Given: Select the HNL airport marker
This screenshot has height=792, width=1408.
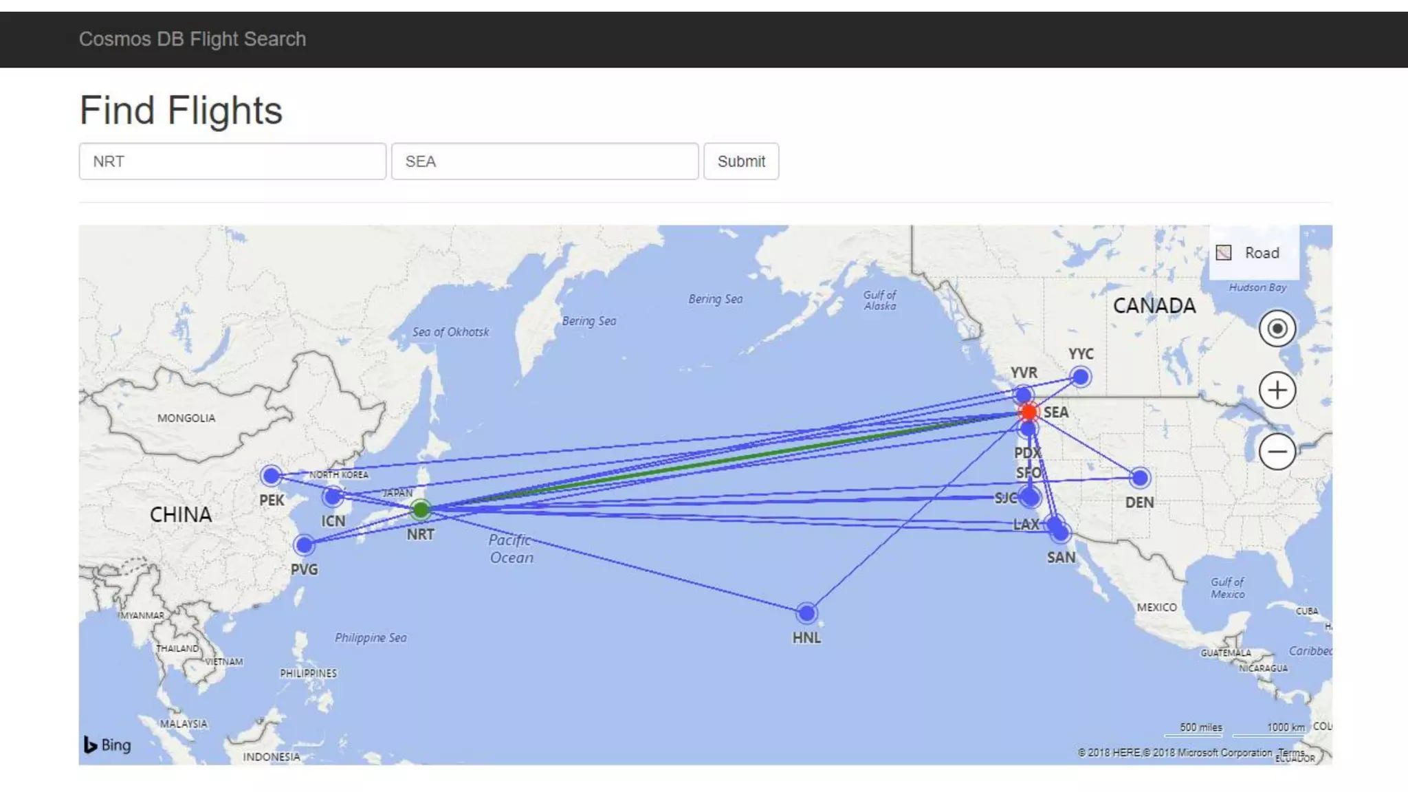Looking at the screenshot, I should pos(806,613).
